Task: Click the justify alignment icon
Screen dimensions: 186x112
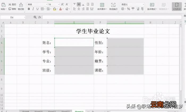Action: pyautogui.click(x=87, y=9)
